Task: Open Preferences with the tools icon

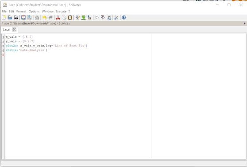Action: (116, 18)
